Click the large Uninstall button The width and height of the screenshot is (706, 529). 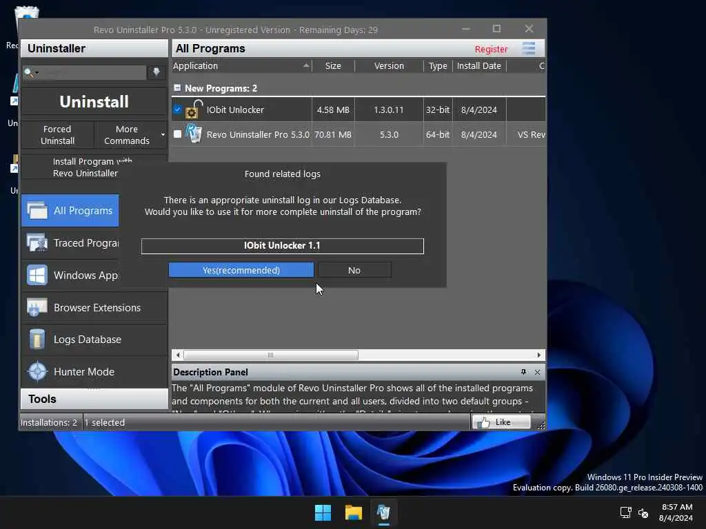click(94, 102)
